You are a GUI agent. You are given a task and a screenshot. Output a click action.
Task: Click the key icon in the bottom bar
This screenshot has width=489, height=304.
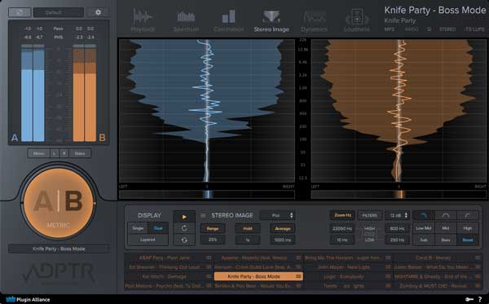[469, 299]
